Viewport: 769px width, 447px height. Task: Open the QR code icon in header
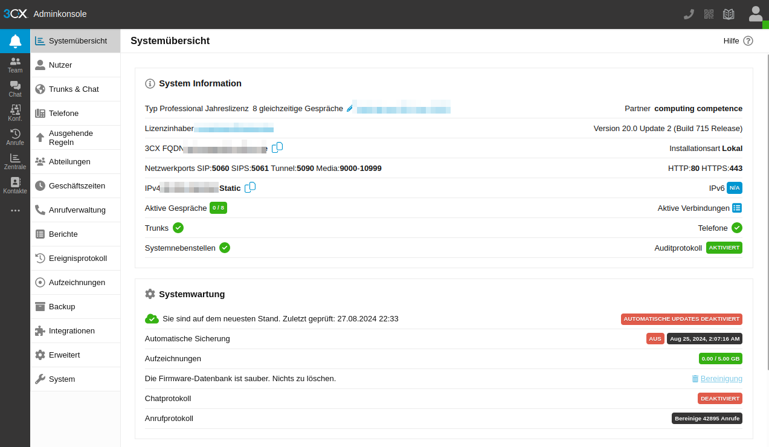pyautogui.click(x=709, y=14)
